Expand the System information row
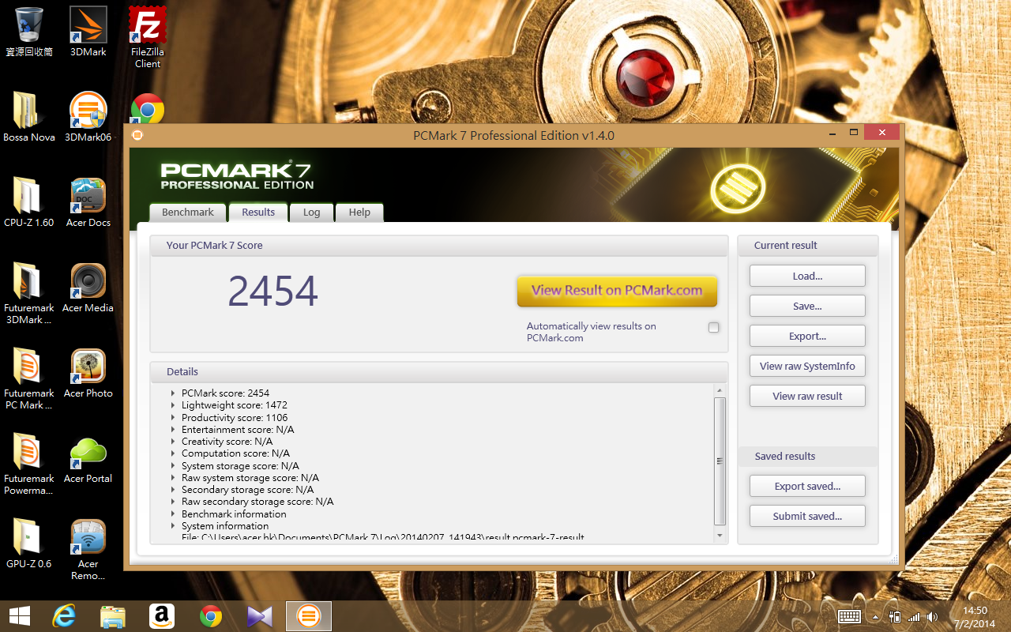Image resolution: width=1011 pixels, height=632 pixels. pyautogui.click(x=173, y=526)
